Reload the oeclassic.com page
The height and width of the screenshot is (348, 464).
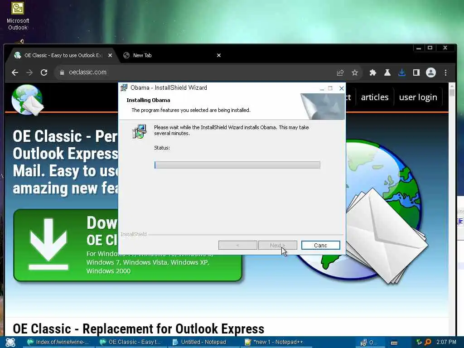44,72
